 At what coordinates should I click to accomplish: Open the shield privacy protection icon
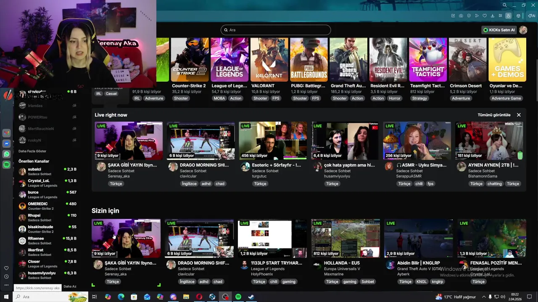pyautogui.click(x=469, y=16)
